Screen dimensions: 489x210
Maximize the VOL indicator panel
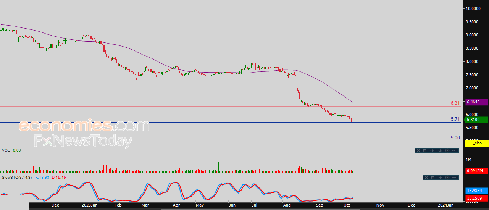click(425, 150)
